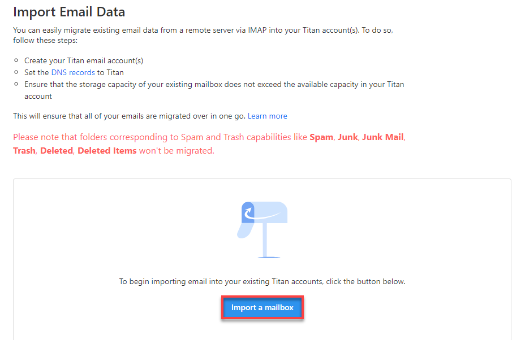The height and width of the screenshot is (340, 525).
Task: Click the Learn more link
Action: pyautogui.click(x=267, y=116)
